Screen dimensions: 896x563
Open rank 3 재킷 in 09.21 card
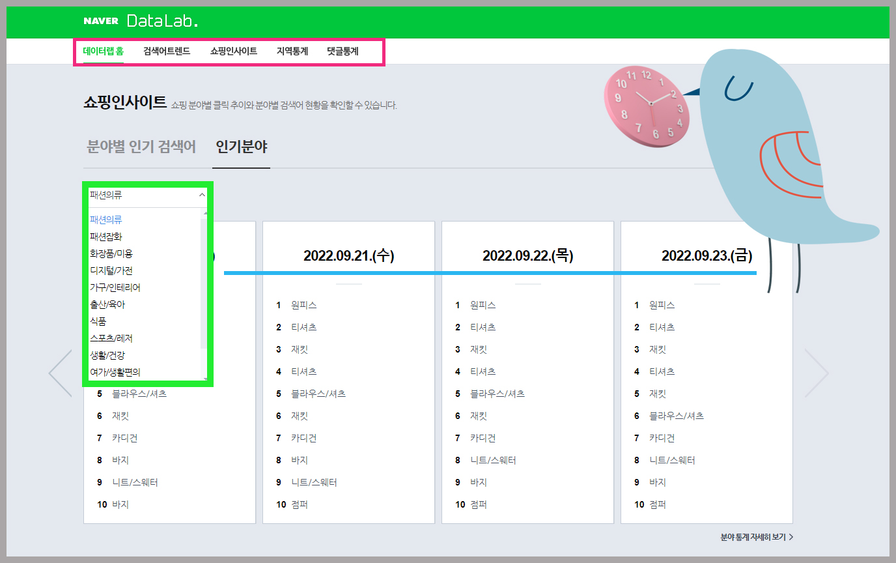click(x=300, y=349)
